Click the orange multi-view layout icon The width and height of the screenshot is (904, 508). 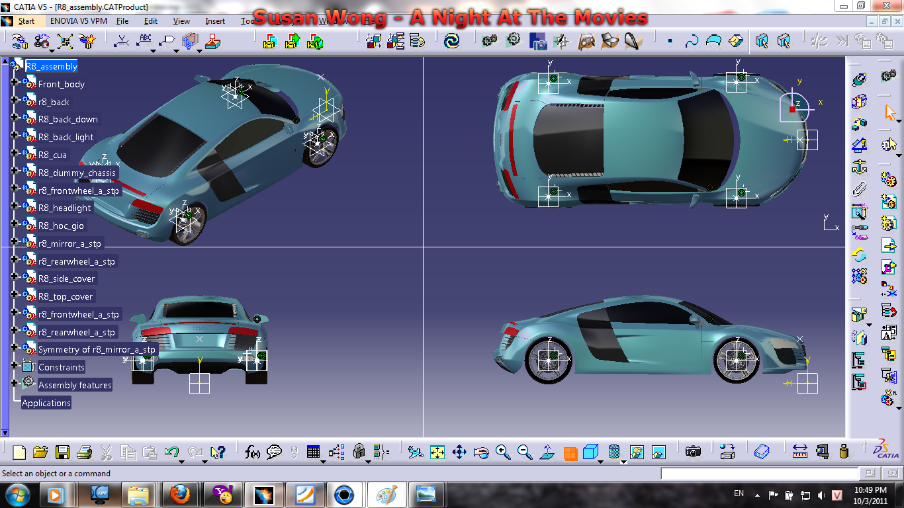pos(570,453)
